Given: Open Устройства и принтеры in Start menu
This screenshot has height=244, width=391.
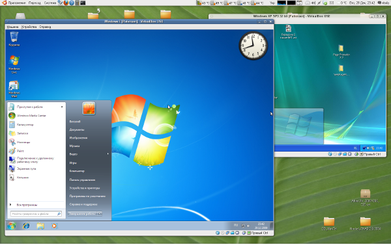Looking at the screenshot, I should click(x=85, y=188).
